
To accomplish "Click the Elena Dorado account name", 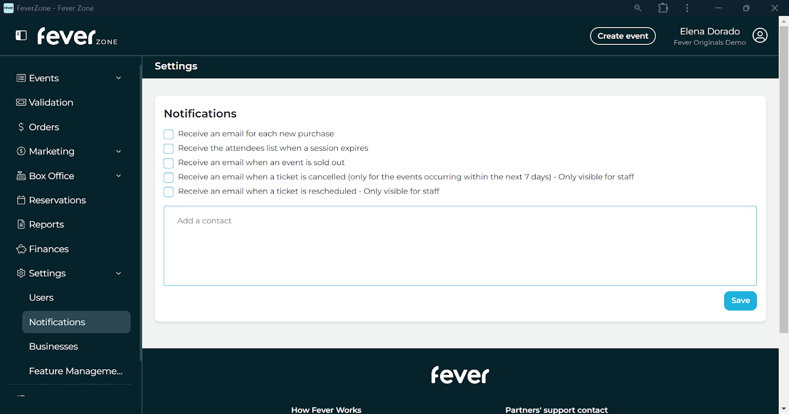I will [x=710, y=31].
